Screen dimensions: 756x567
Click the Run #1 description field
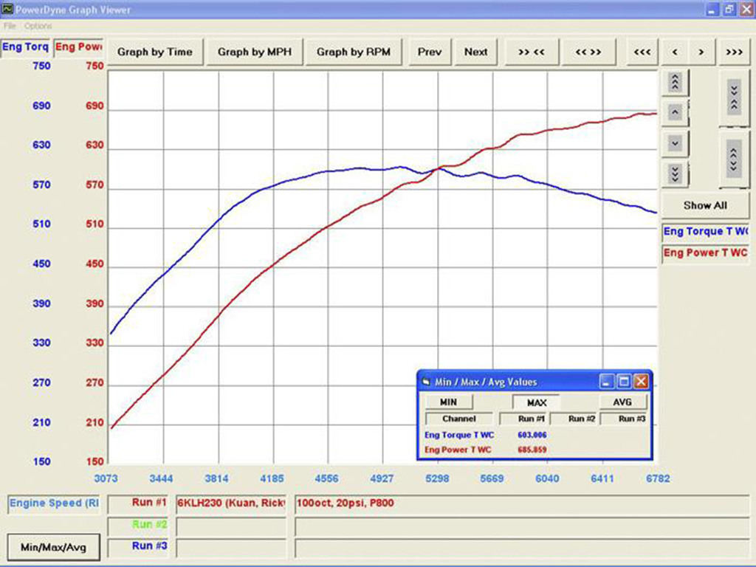[x=521, y=504]
